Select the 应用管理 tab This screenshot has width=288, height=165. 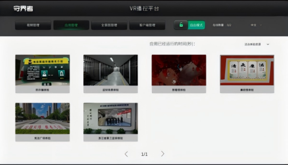(x=71, y=25)
